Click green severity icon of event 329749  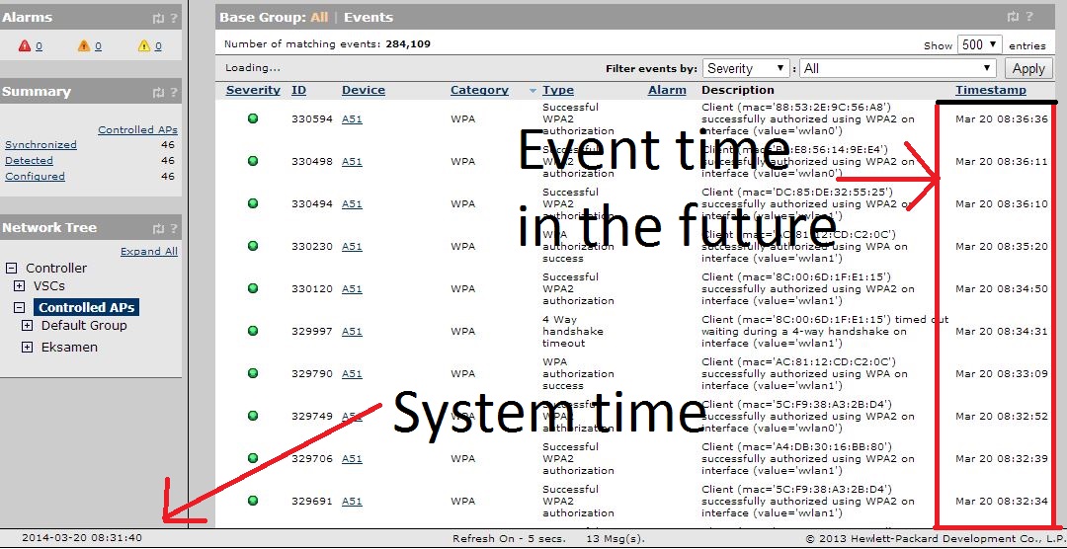(253, 416)
